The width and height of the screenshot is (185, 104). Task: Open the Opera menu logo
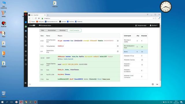(26, 15)
